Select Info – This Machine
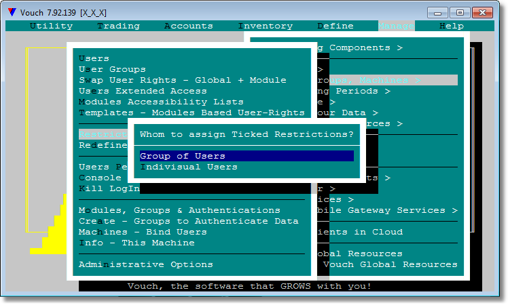508x305 pixels. [x=137, y=243]
